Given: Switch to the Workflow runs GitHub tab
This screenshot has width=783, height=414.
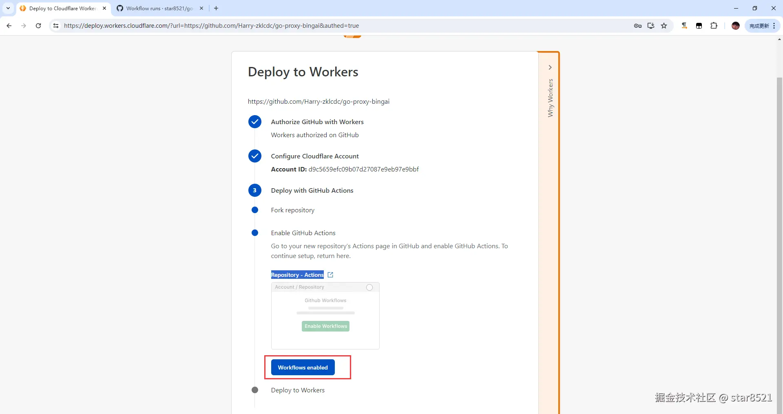Looking at the screenshot, I should [x=159, y=8].
